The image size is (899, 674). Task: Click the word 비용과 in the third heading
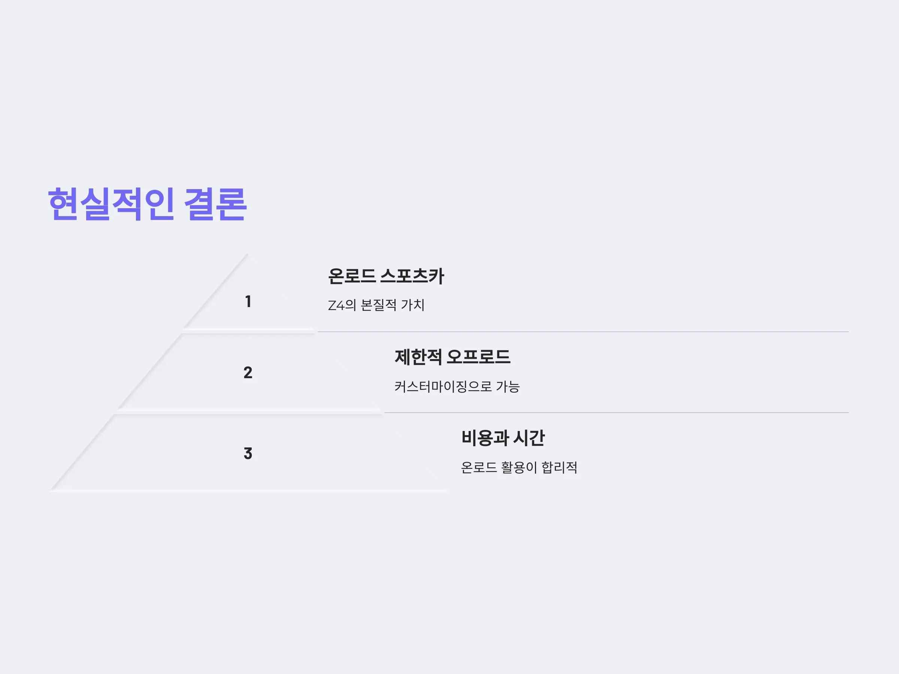coord(485,438)
